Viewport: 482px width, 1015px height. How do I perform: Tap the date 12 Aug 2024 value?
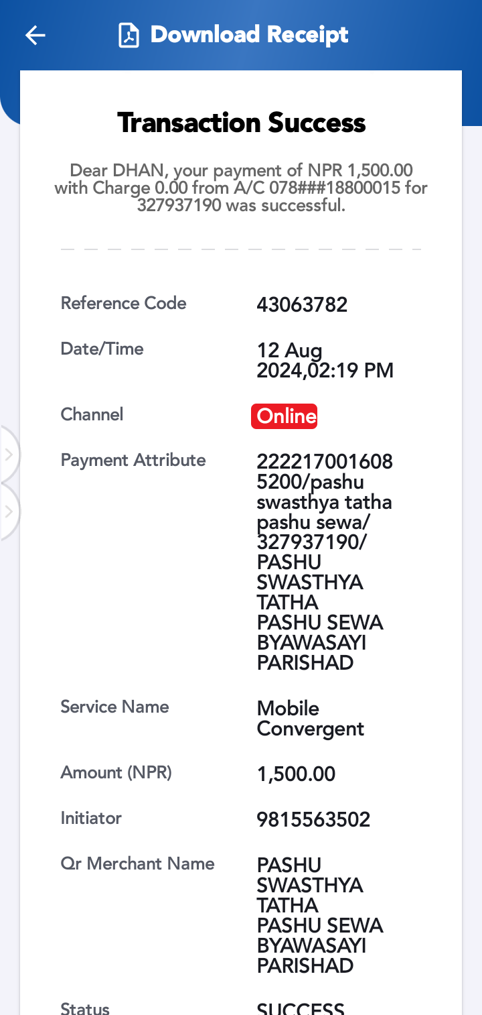click(325, 360)
